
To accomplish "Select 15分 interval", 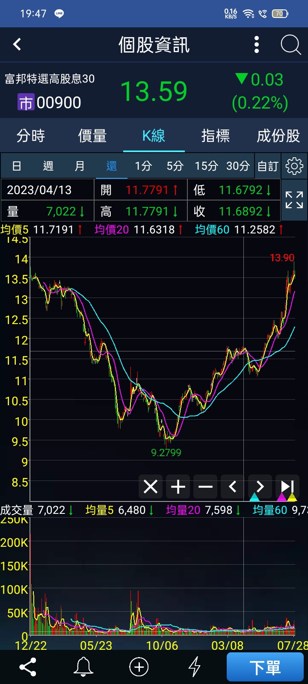I will coord(207,166).
